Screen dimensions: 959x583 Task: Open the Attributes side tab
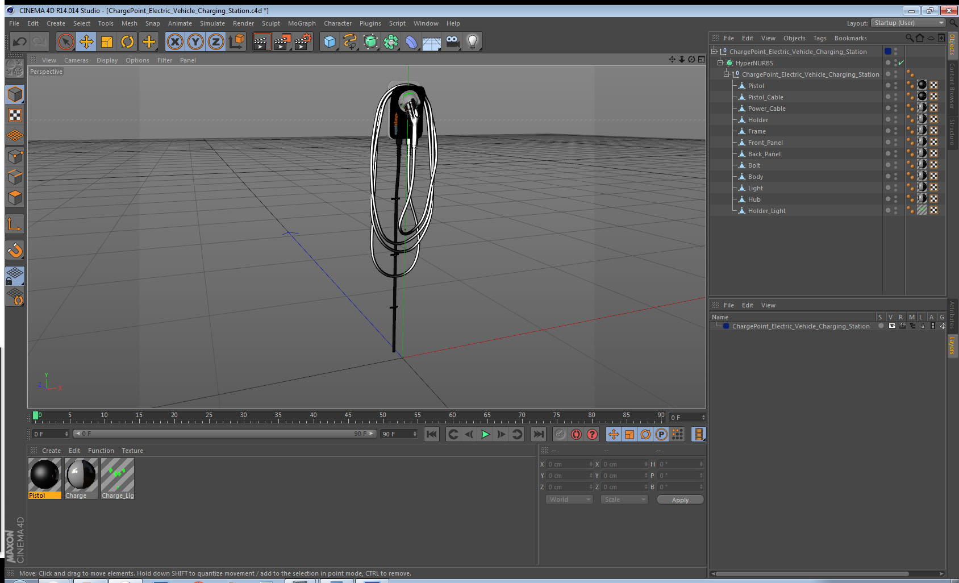coord(952,315)
